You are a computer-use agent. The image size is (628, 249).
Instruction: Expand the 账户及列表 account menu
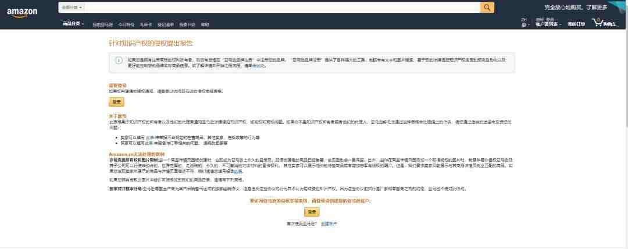tap(549, 23)
